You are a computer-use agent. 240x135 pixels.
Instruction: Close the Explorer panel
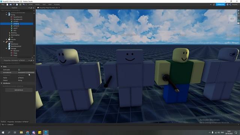click(x=33, y=8)
